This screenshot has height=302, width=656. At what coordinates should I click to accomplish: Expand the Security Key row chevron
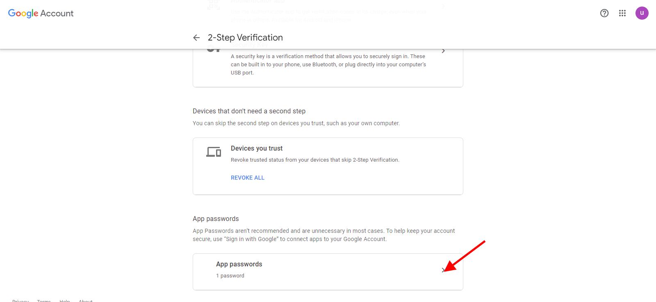click(x=443, y=51)
